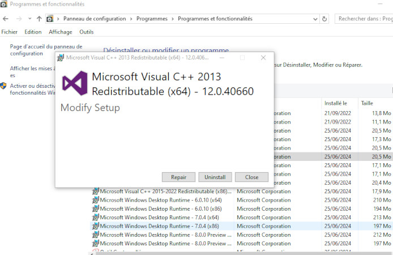Viewport: 393px width, 255px height.
Task: Click the 210 Mo size cell
Action: click(x=382, y=200)
